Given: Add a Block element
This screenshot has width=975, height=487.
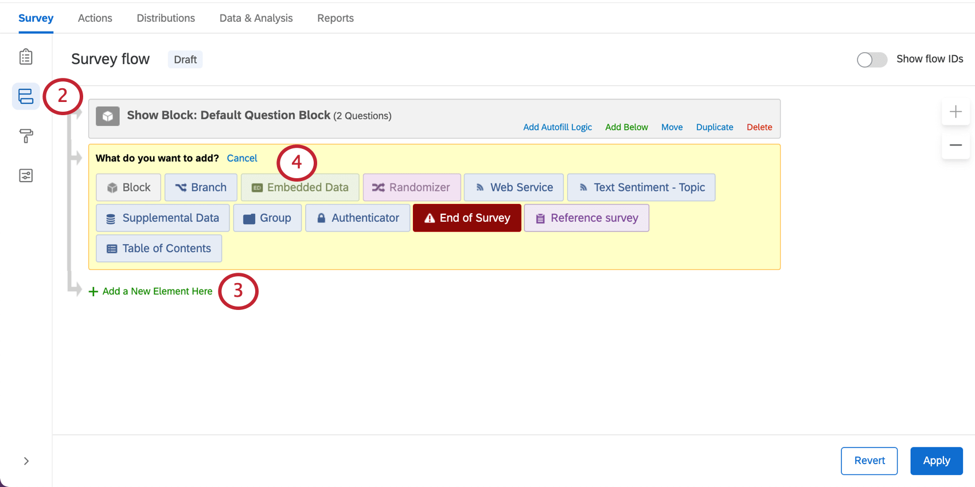Looking at the screenshot, I should (x=128, y=187).
